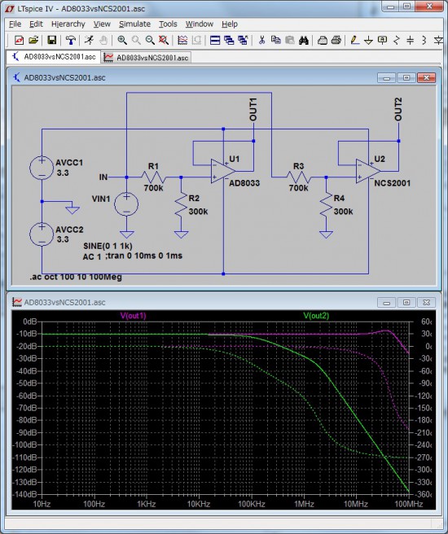448x534 pixels.
Task: Click the .ac oct 100 10 100Meg directive
Action: tap(76, 277)
